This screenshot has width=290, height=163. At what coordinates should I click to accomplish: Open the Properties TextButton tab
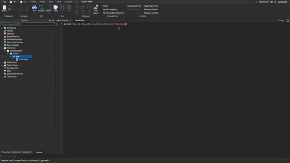(17, 152)
